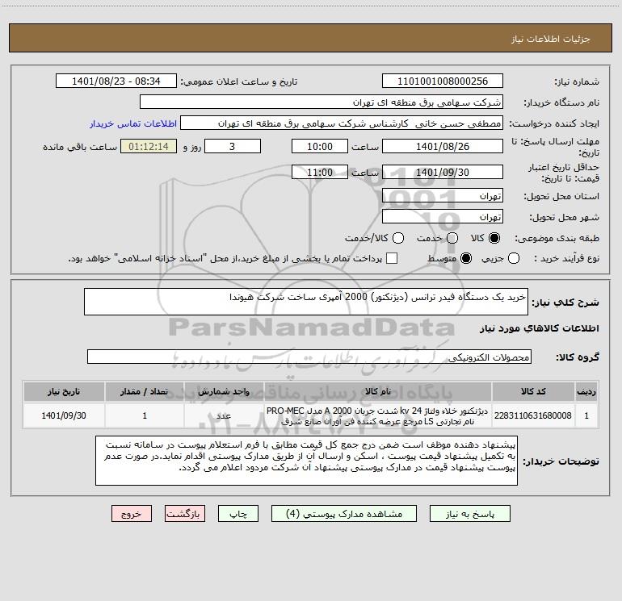Click the requester field مصطفی حسن خانی
622x601 pixels.
[x=342, y=123]
